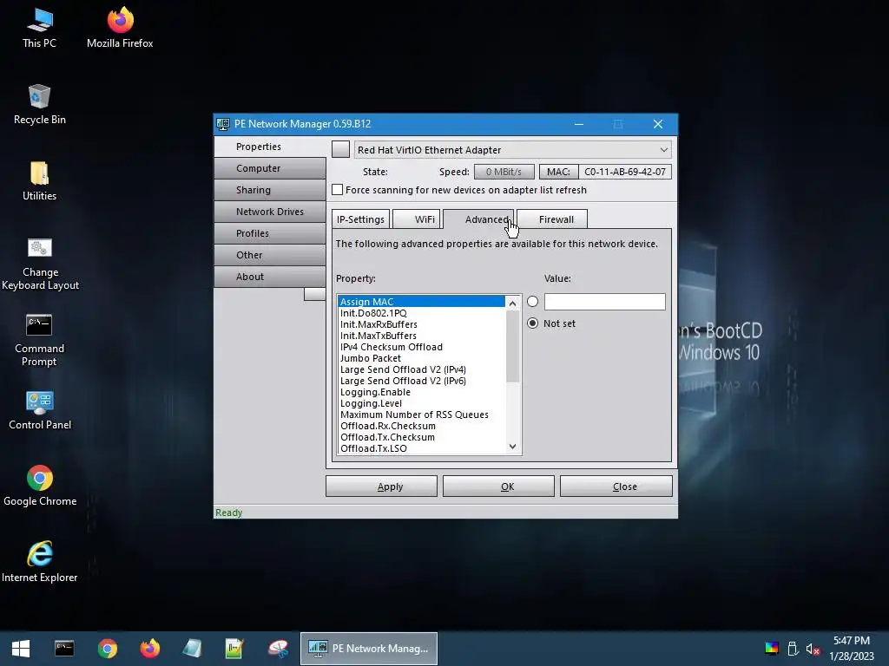The image size is (889, 666).
Task: Open the Windows Start menu
Action: [x=21, y=649]
